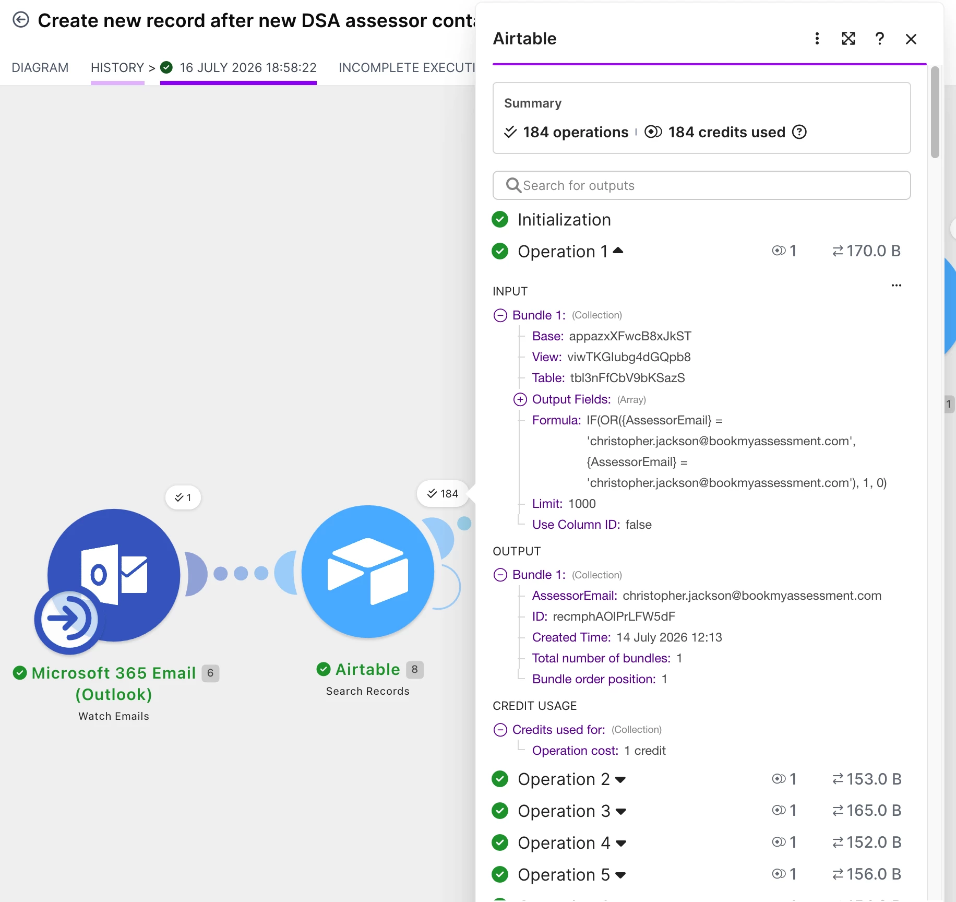956x902 pixels.
Task: Click the small dot after the Airtable module
Action: [464, 524]
